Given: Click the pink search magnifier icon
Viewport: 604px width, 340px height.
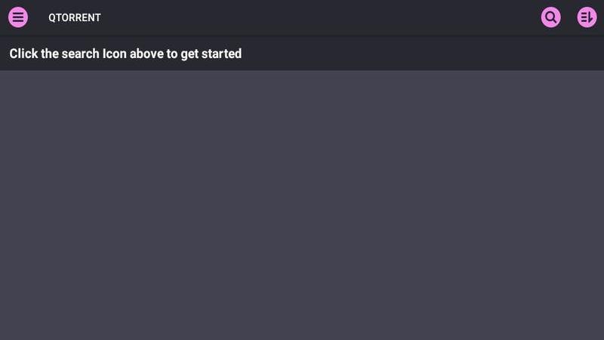Looking at the screenshot, I should [x=551, y=17].
